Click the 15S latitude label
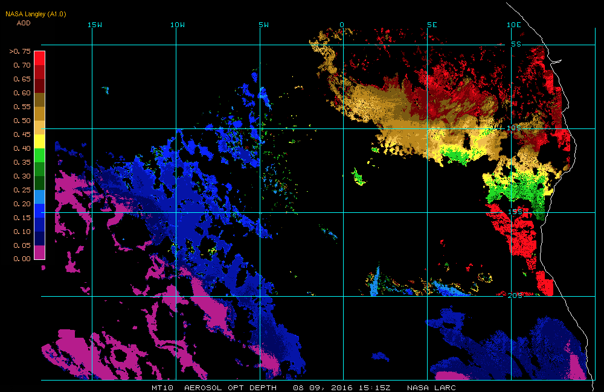Viewport: 604px width, 392px height. tap(515, 212)
